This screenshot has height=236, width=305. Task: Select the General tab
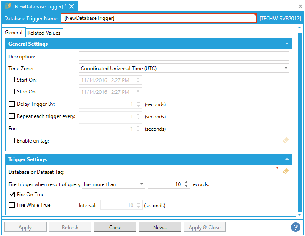[x=14, y=33]
